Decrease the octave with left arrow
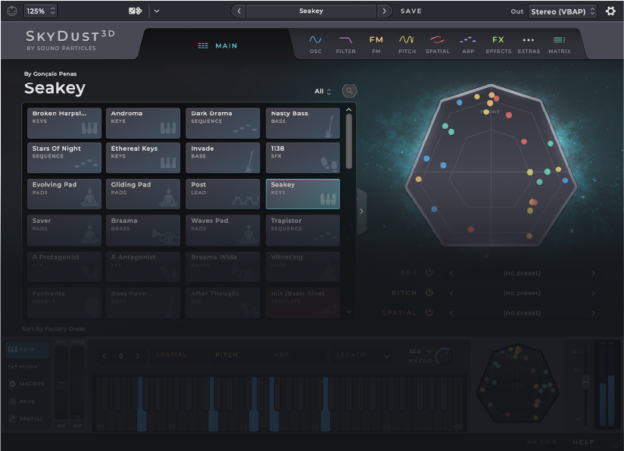 click(105, 355)
